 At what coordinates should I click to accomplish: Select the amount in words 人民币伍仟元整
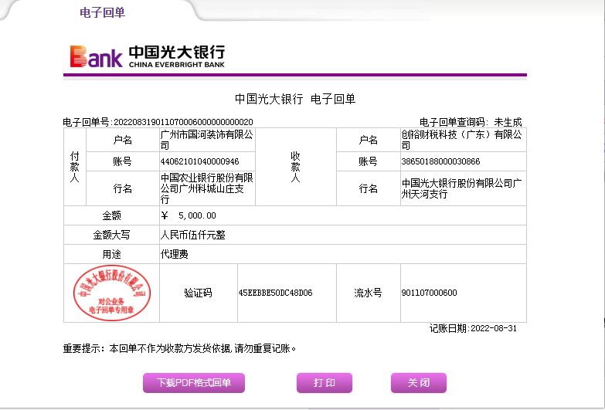[x=193, y=235]
